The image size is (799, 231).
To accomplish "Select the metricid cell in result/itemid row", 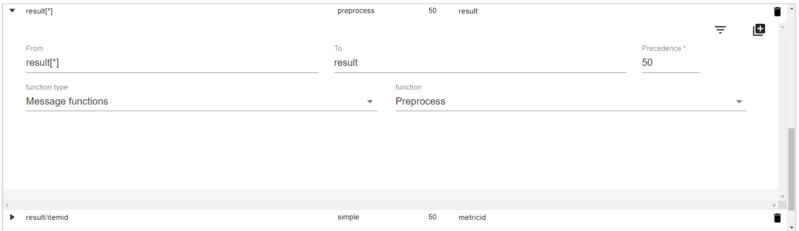I will click(x=472, y=217).
